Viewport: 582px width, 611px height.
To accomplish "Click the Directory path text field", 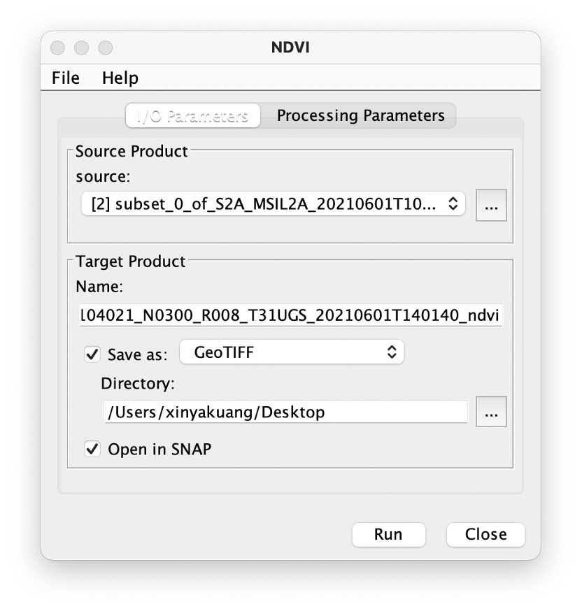I will pyautogui.click(x=285, y=412).
